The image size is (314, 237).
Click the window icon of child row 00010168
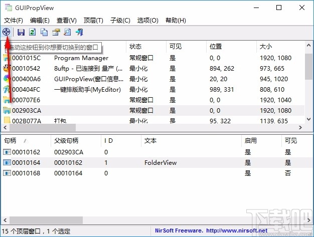point(7,173)
